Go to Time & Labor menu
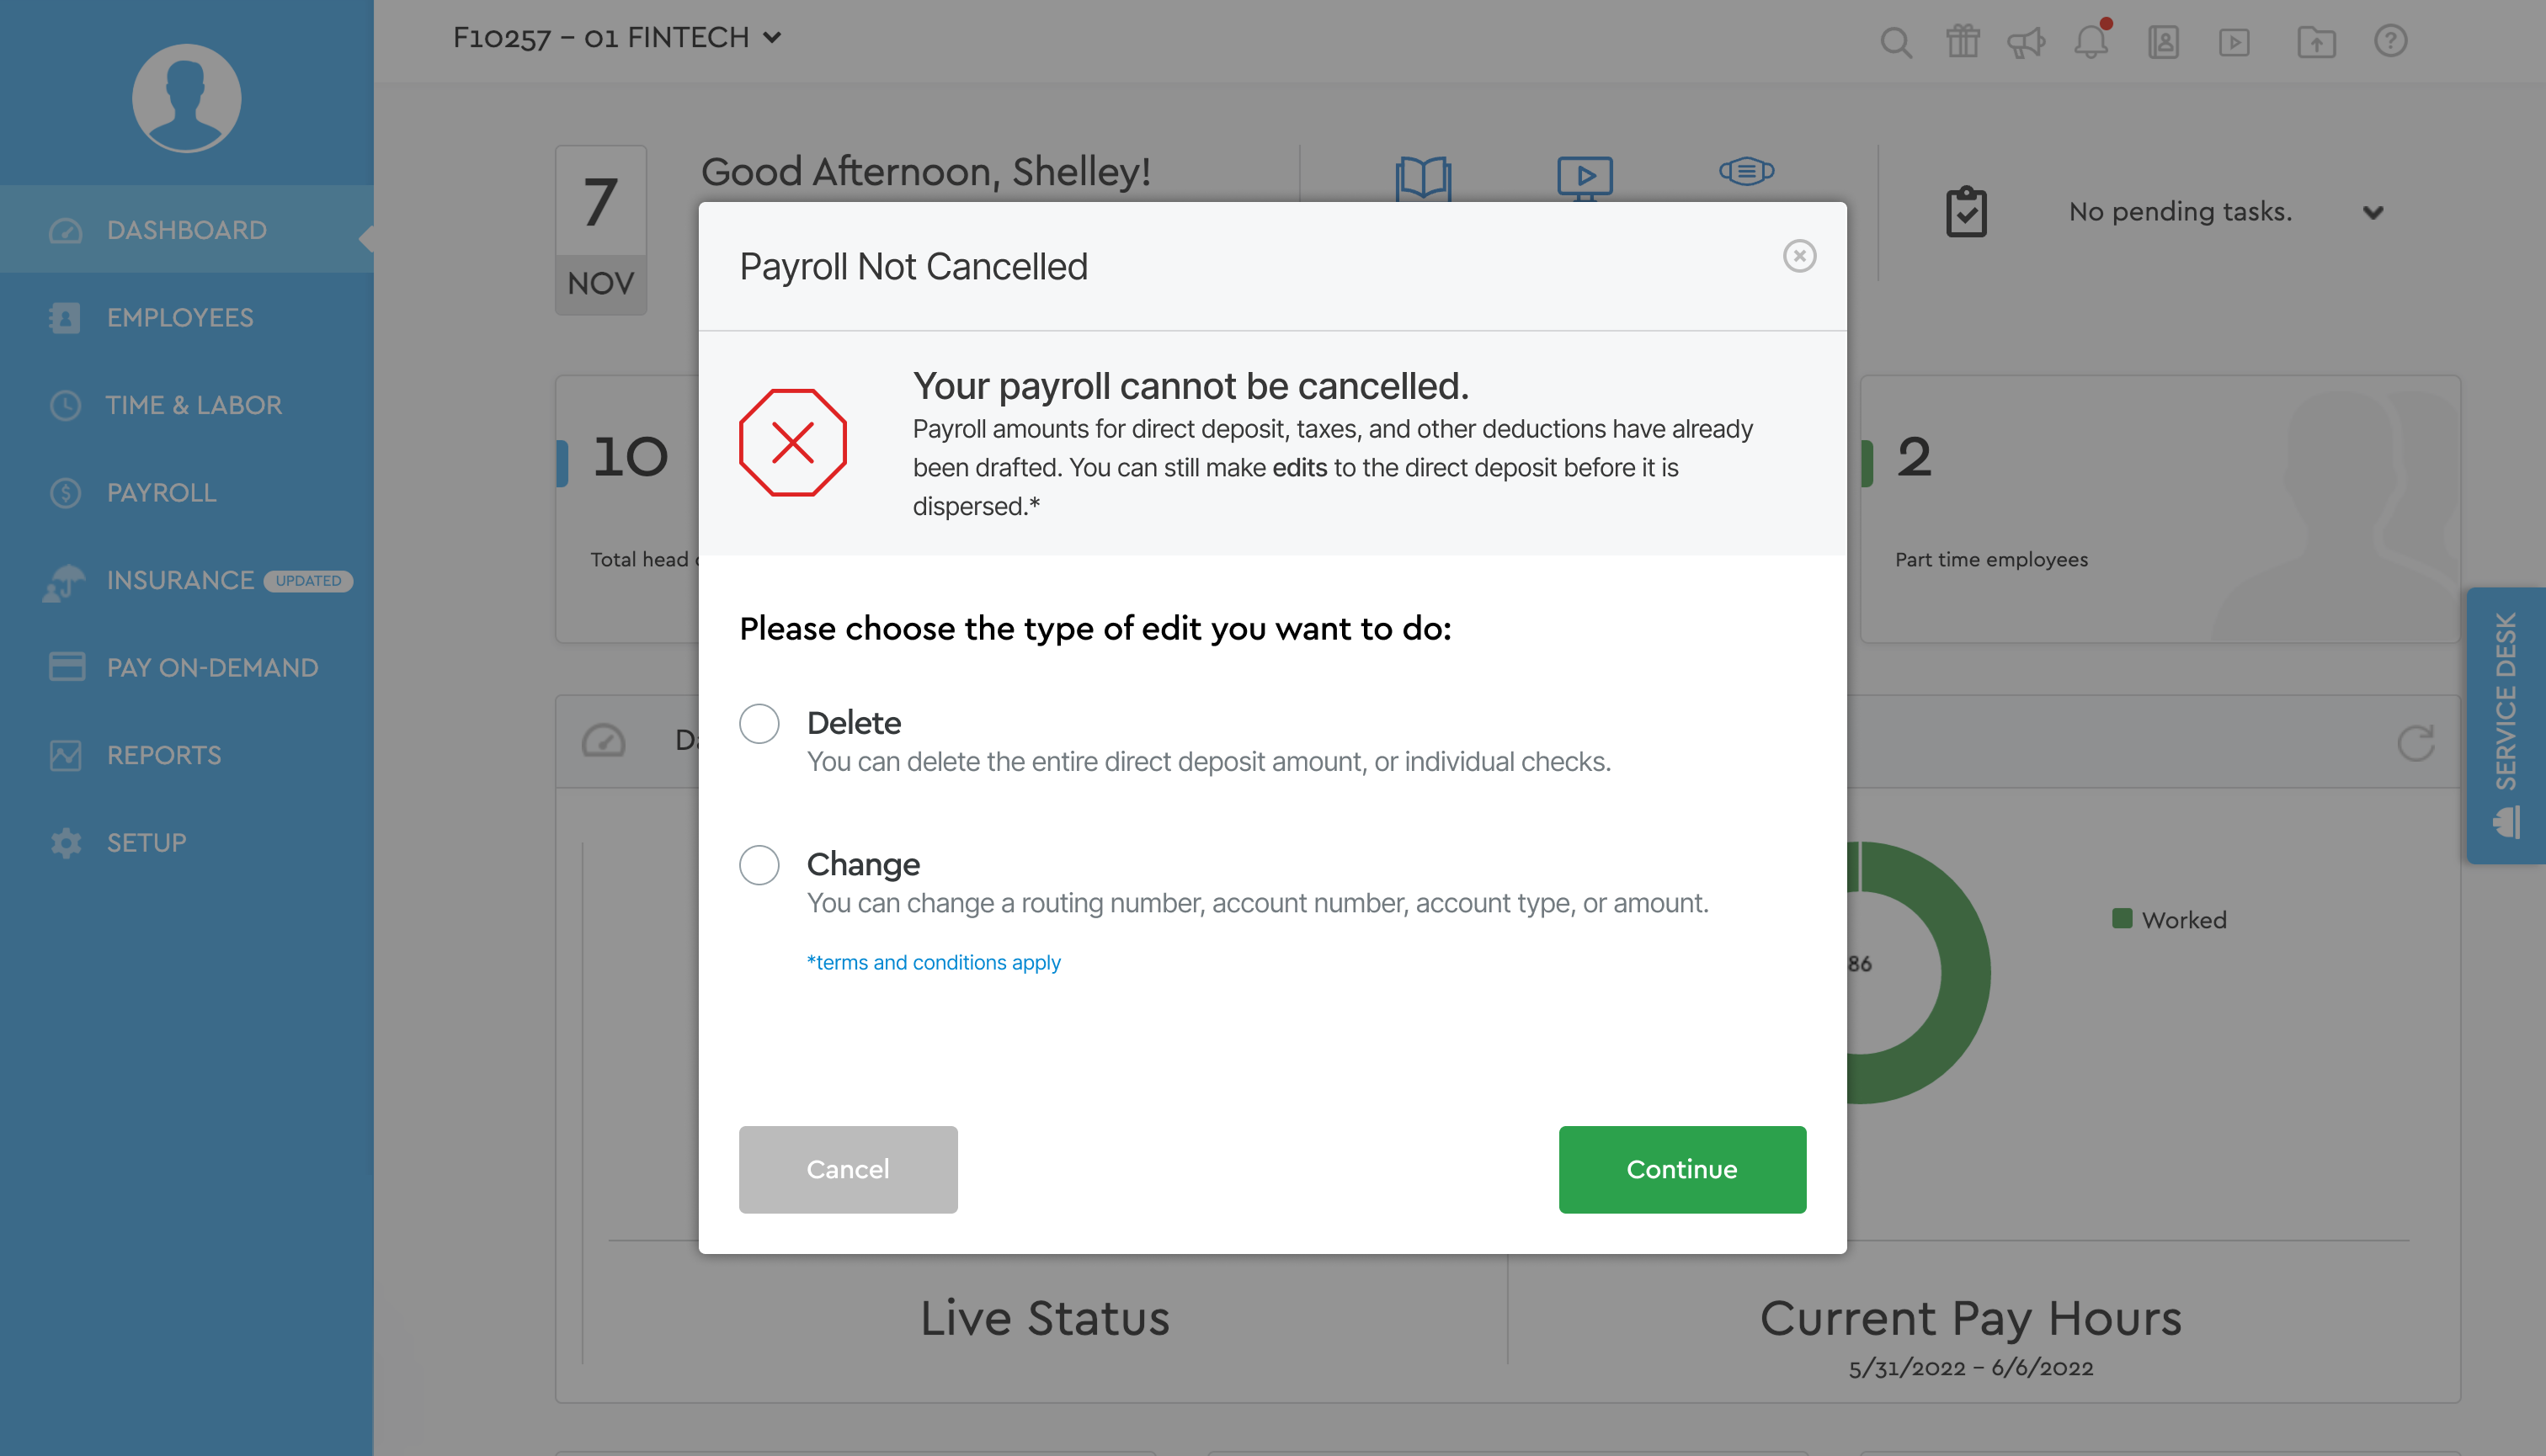The width and height of the screenshot is (2546, 1456). 194,405
